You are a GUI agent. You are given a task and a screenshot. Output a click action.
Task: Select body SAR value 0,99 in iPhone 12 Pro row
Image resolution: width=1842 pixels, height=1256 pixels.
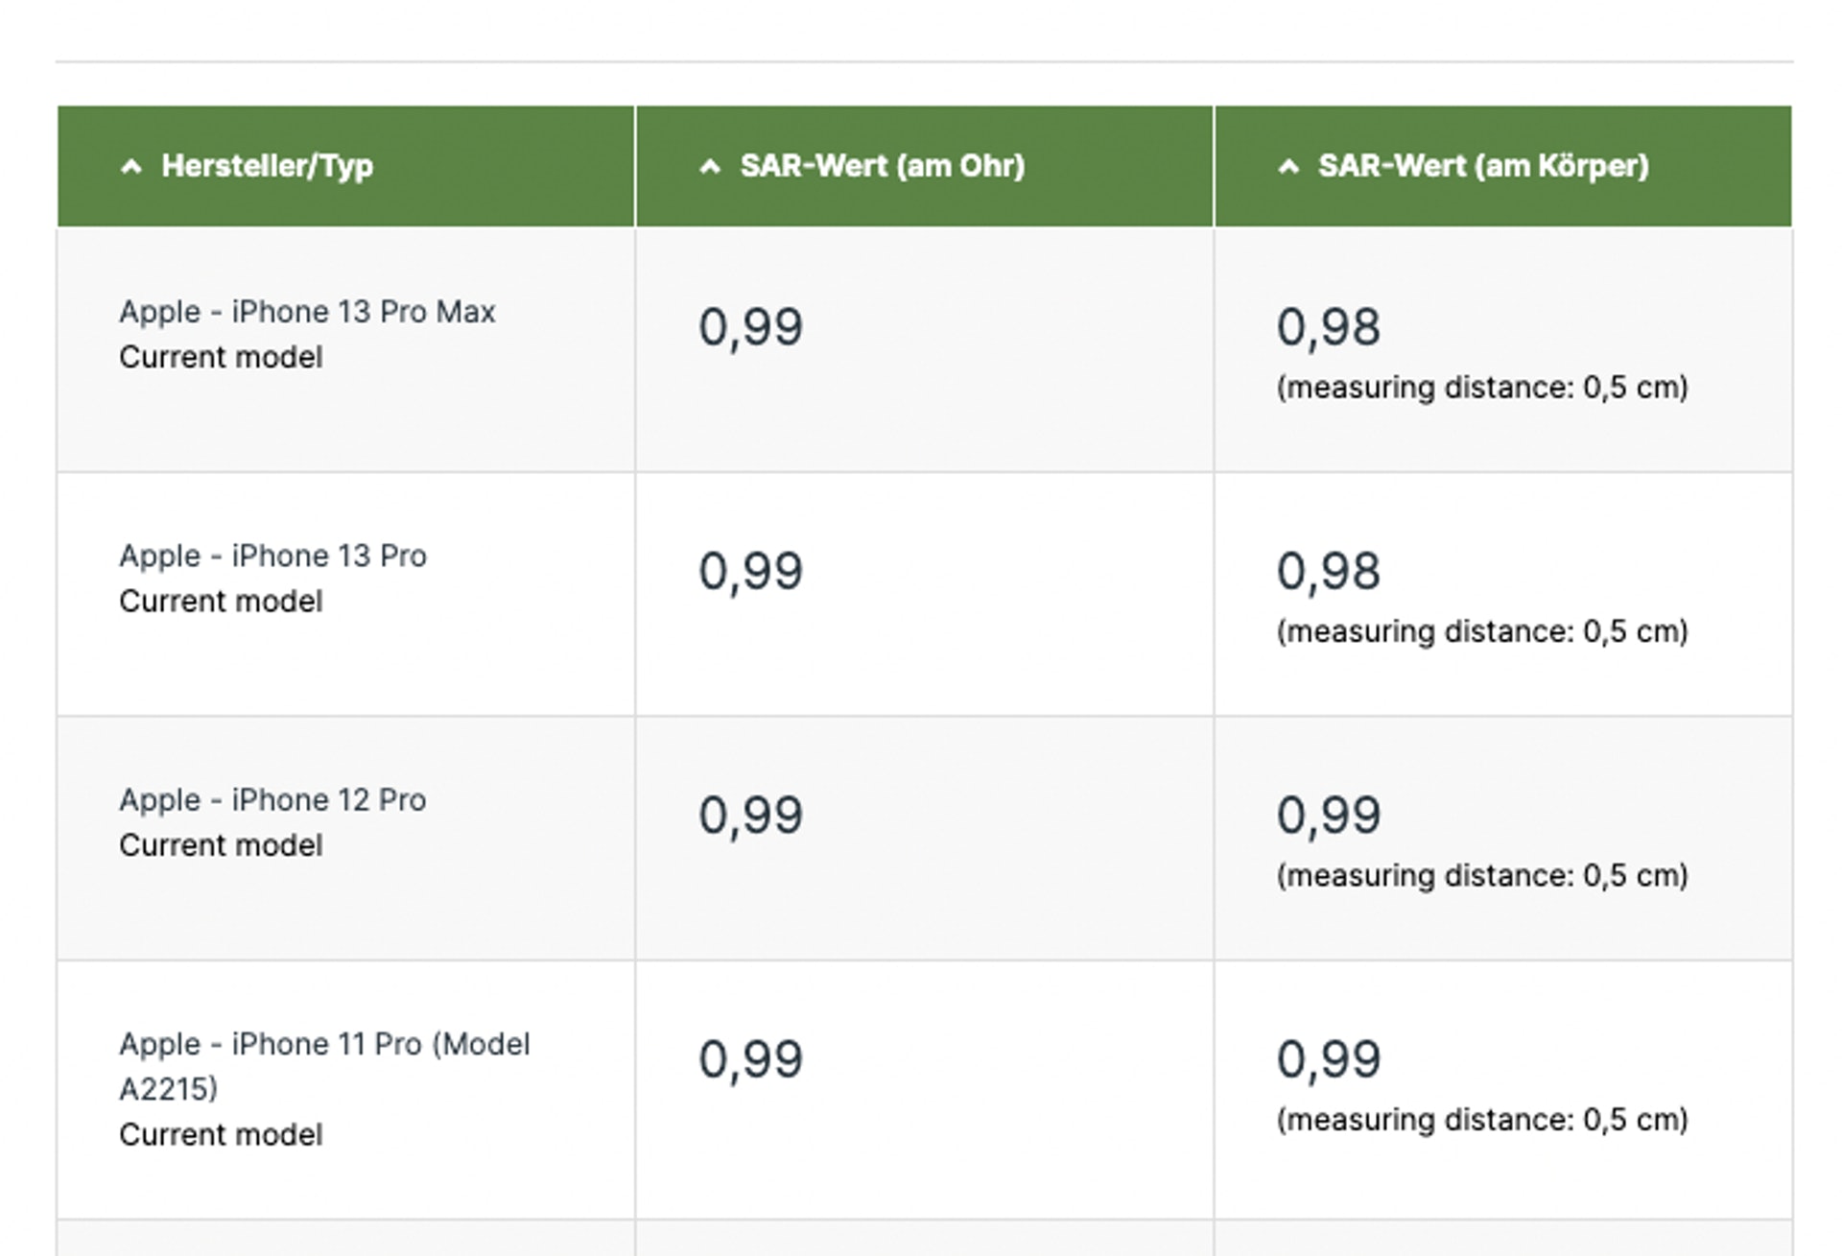pyautogui.click(x=1328, y=816)
